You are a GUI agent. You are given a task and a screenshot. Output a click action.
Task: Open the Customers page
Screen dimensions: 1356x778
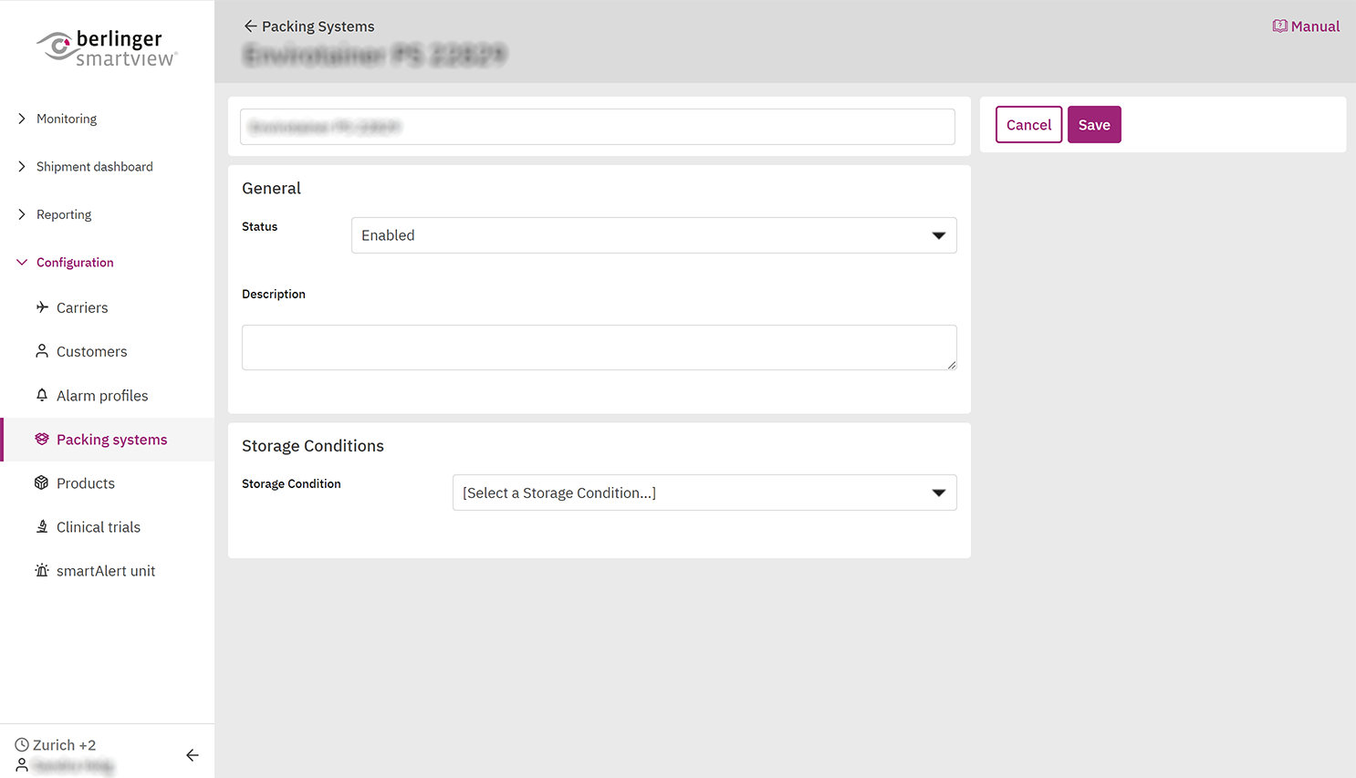(x=91, y=351)
